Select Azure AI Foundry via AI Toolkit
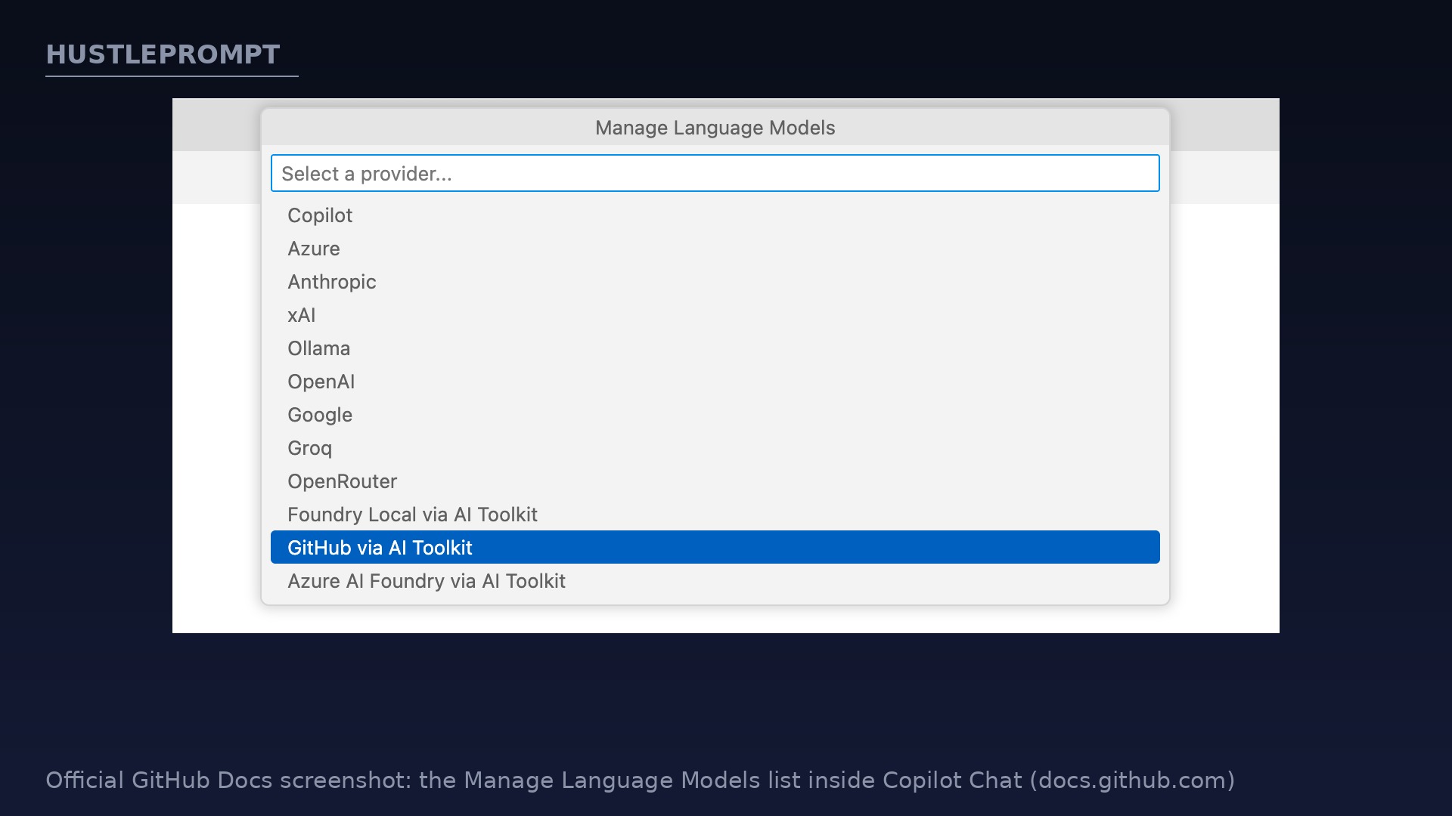Viewport: 1452px width, 816px height. coord(715,581)
